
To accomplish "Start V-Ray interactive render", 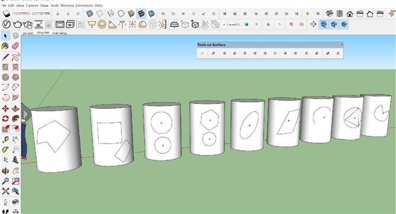I will [28, 24].
